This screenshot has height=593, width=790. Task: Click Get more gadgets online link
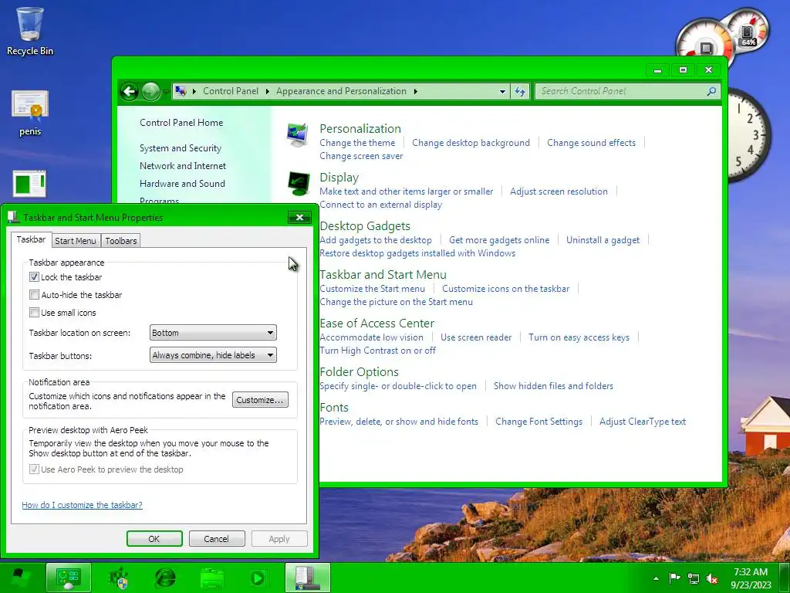point(499,240)
